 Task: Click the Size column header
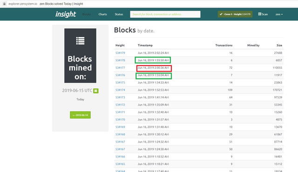point(279,45)
